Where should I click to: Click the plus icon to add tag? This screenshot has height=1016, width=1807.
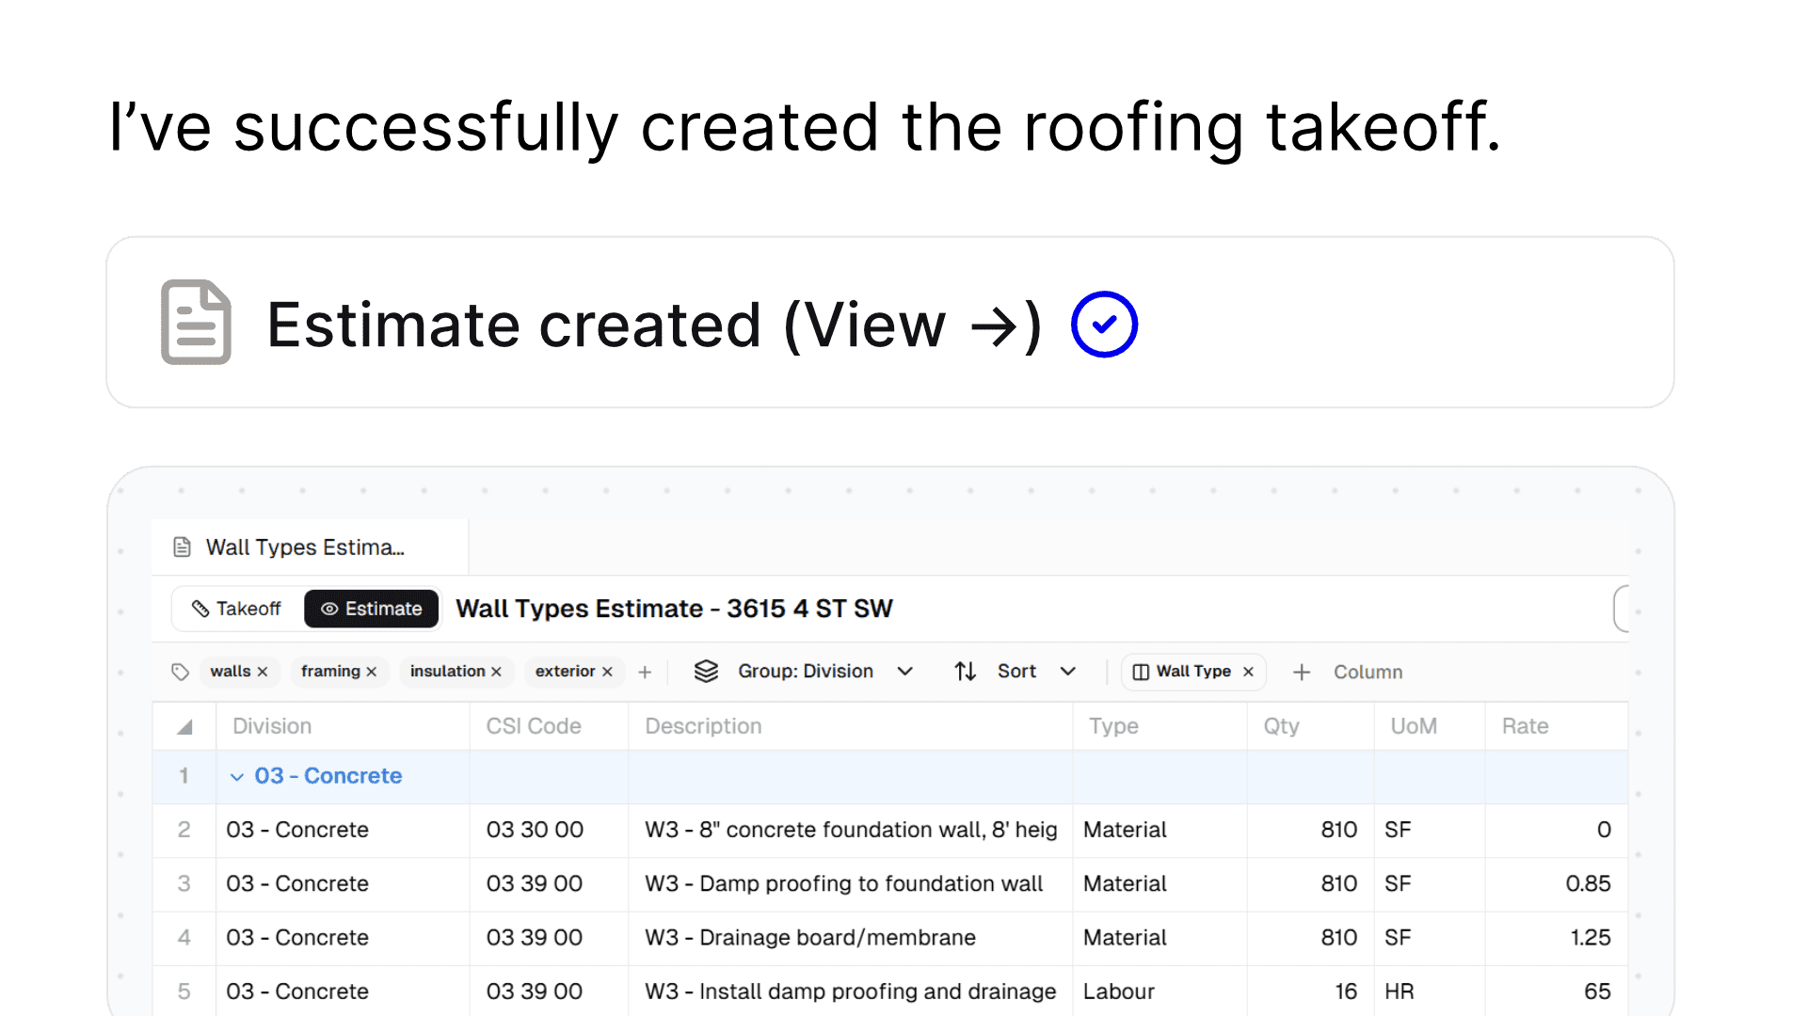coord(645,672)
